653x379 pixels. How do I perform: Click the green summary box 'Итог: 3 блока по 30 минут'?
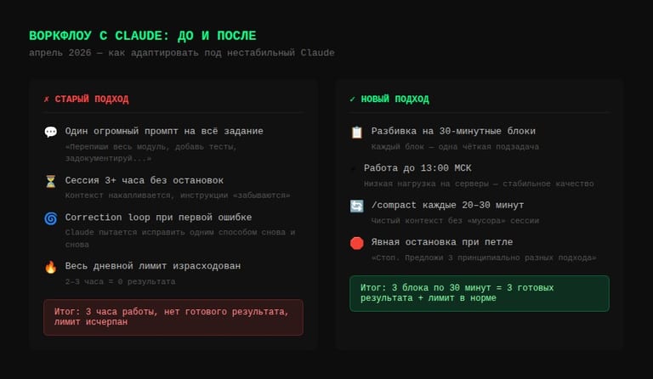coord(480,293)
